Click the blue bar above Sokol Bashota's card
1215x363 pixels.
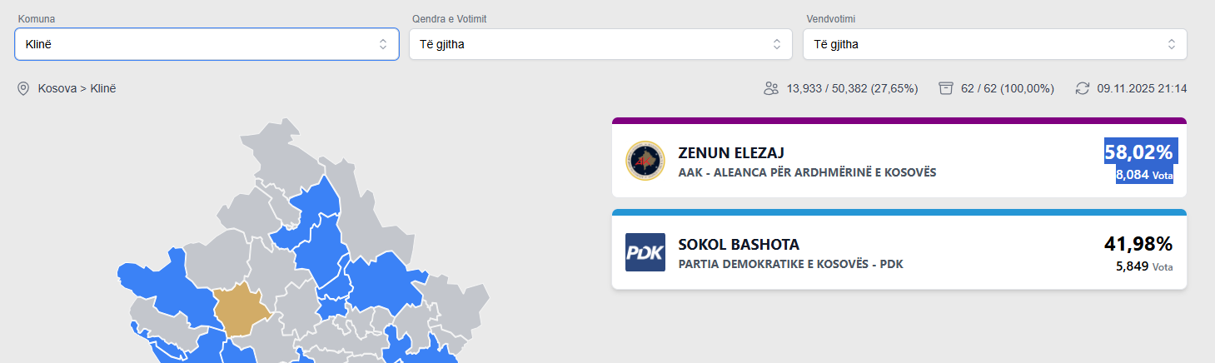[899, 212]
